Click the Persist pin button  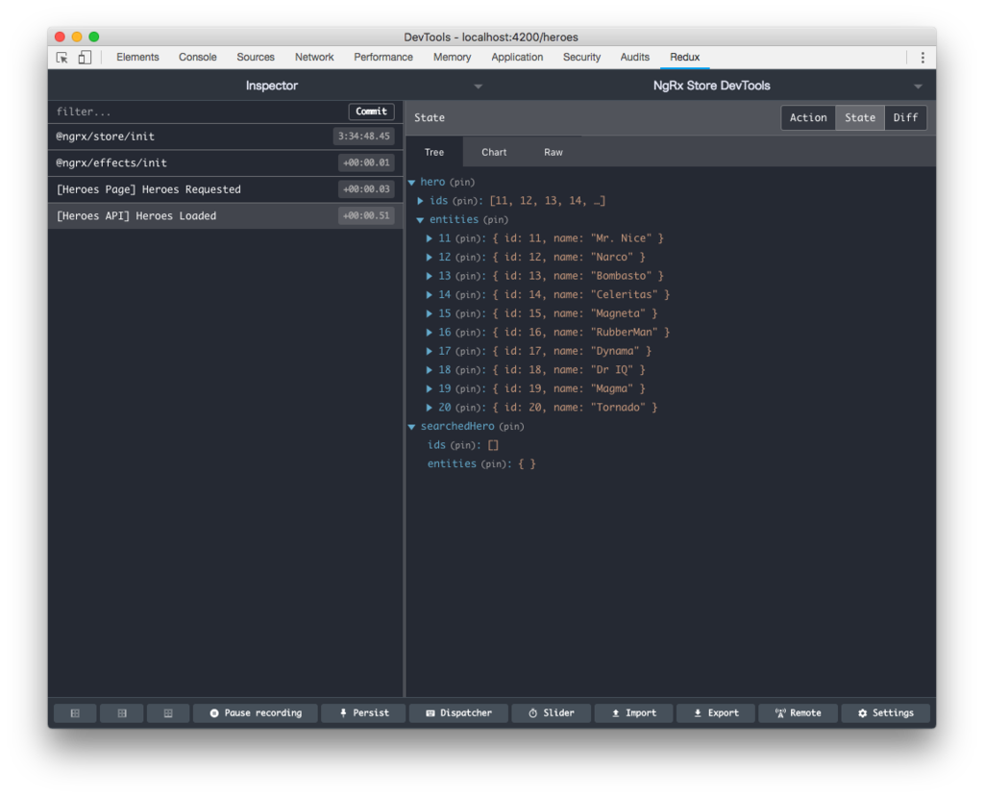[363, 712]
